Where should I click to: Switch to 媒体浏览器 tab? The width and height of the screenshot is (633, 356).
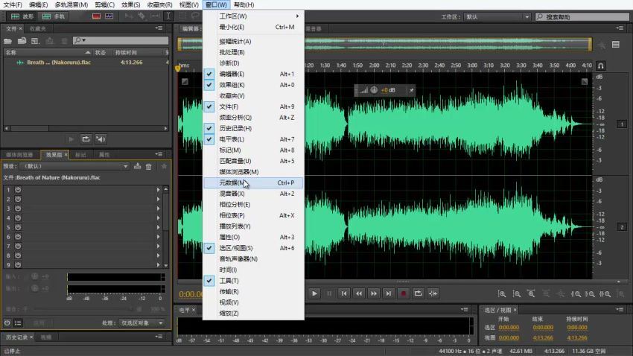[19, 155]
